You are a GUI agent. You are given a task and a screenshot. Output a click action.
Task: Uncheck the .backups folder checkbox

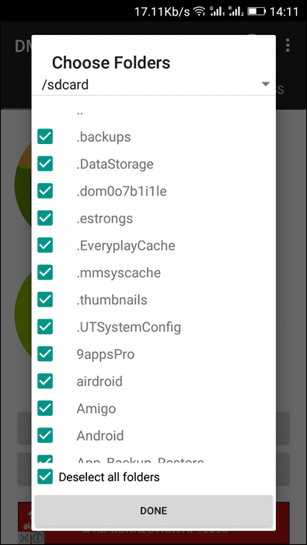(x=45, y=136)
